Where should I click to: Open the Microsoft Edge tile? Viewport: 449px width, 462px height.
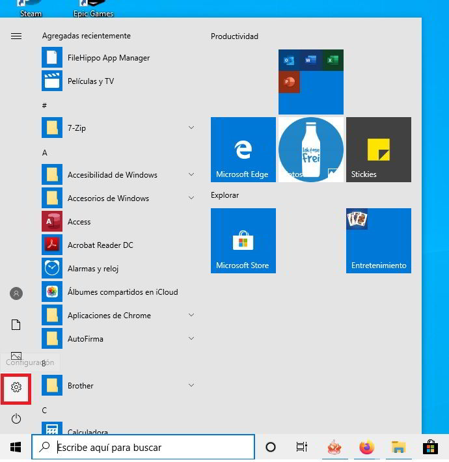[243, 150]
